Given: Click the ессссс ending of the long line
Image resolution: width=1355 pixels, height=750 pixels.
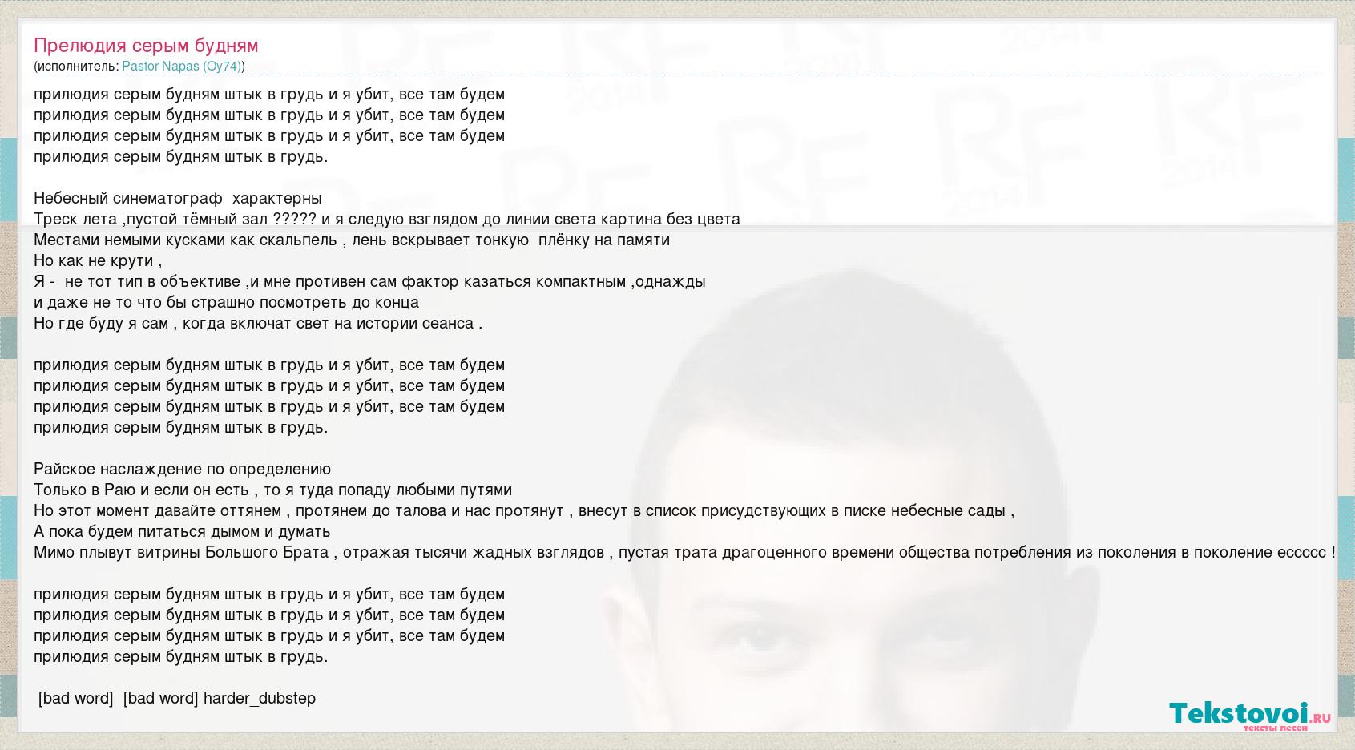Looking at the screenshot, I should pos(1300,553).
